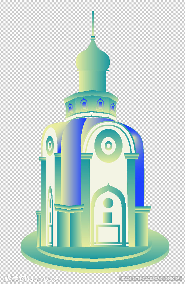Click the tall green pillar right of entrance
Image resolution: width=185 pixels, height=284 pixels.
coord(131,200)
